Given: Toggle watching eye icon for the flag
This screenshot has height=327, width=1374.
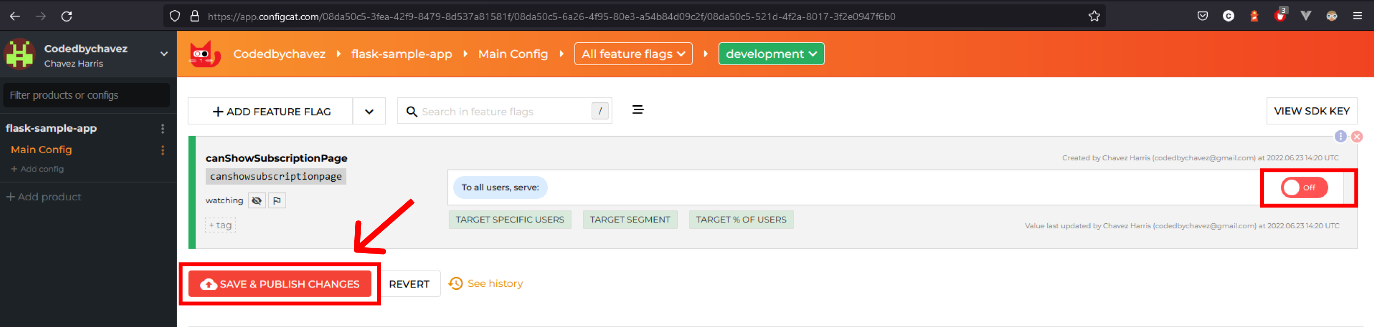Looking at the screenshot, I should coord(257,200).
